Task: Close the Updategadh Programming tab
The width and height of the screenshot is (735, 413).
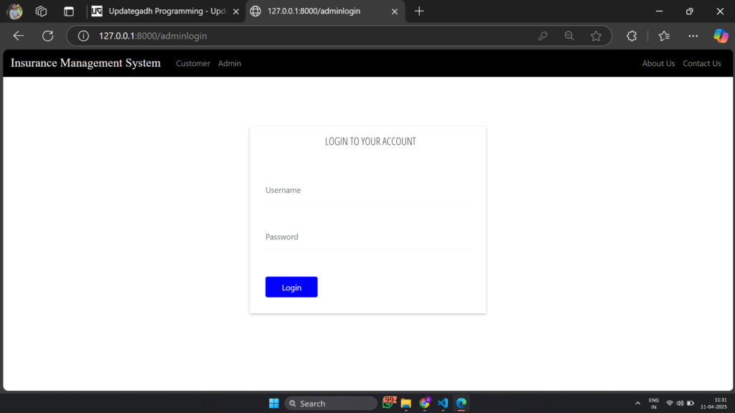Action: (x=235, y=11)
